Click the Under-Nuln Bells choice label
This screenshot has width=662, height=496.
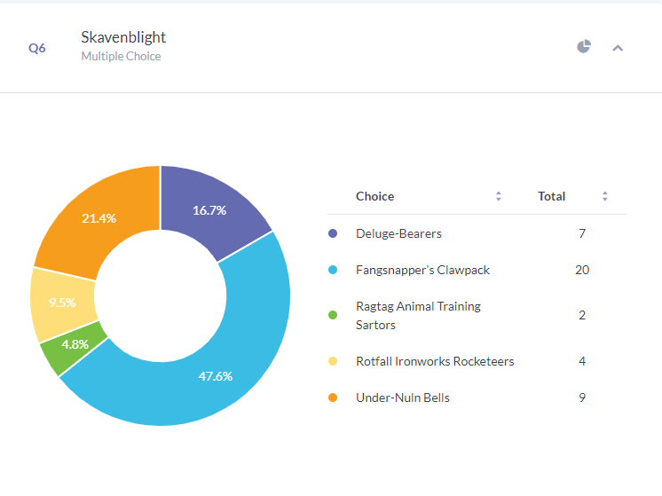(403, 398)
